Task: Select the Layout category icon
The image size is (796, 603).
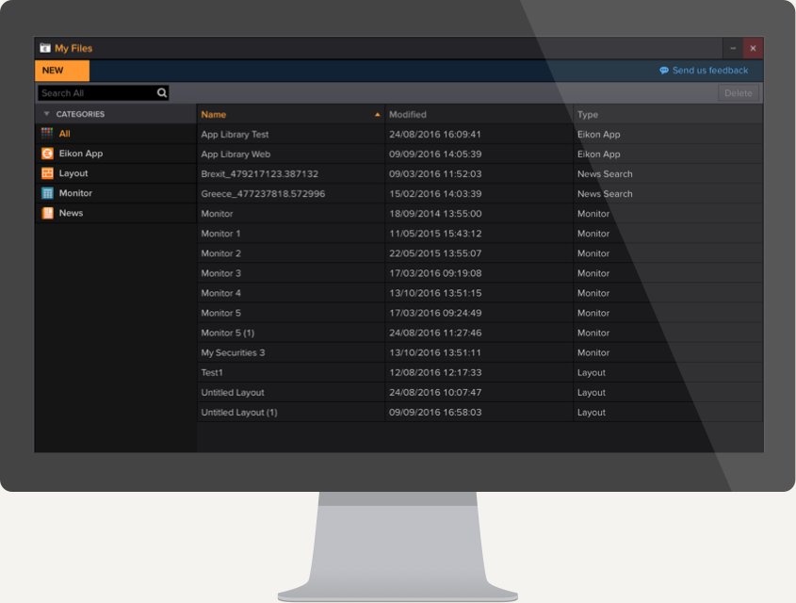Action: click(x=46, y=172)
